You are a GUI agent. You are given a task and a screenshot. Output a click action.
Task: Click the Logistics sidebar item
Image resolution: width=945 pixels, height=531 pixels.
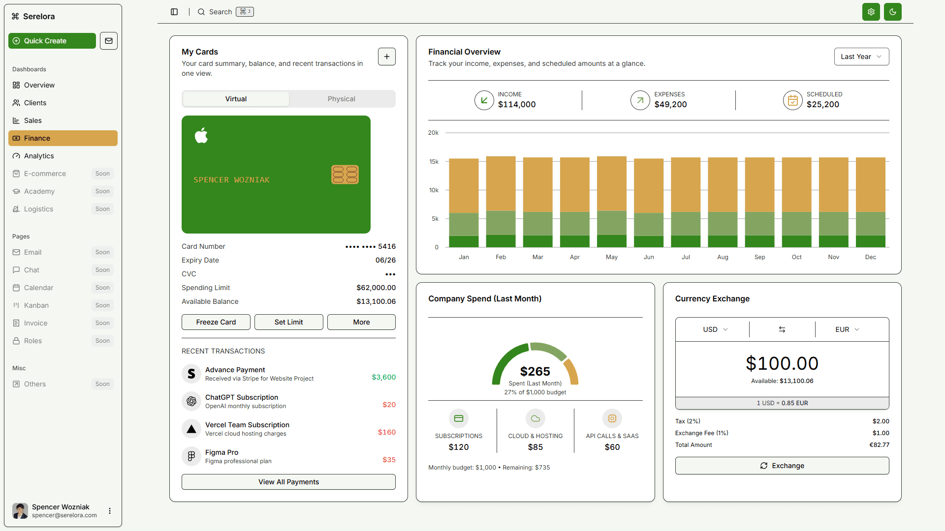tap(63, 209)
